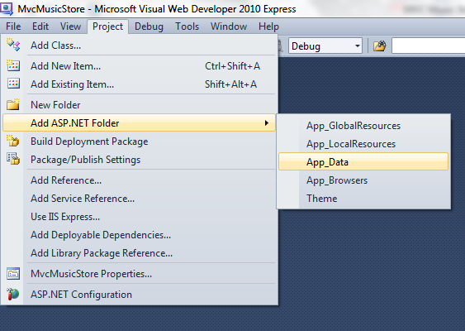Click the Add Existing Item icon

13,84
